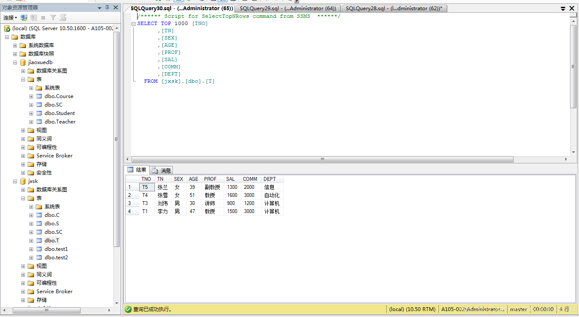Collapse the SELECT statement outline box
Screen dimensions: 579x317
[x=133, y=24]
